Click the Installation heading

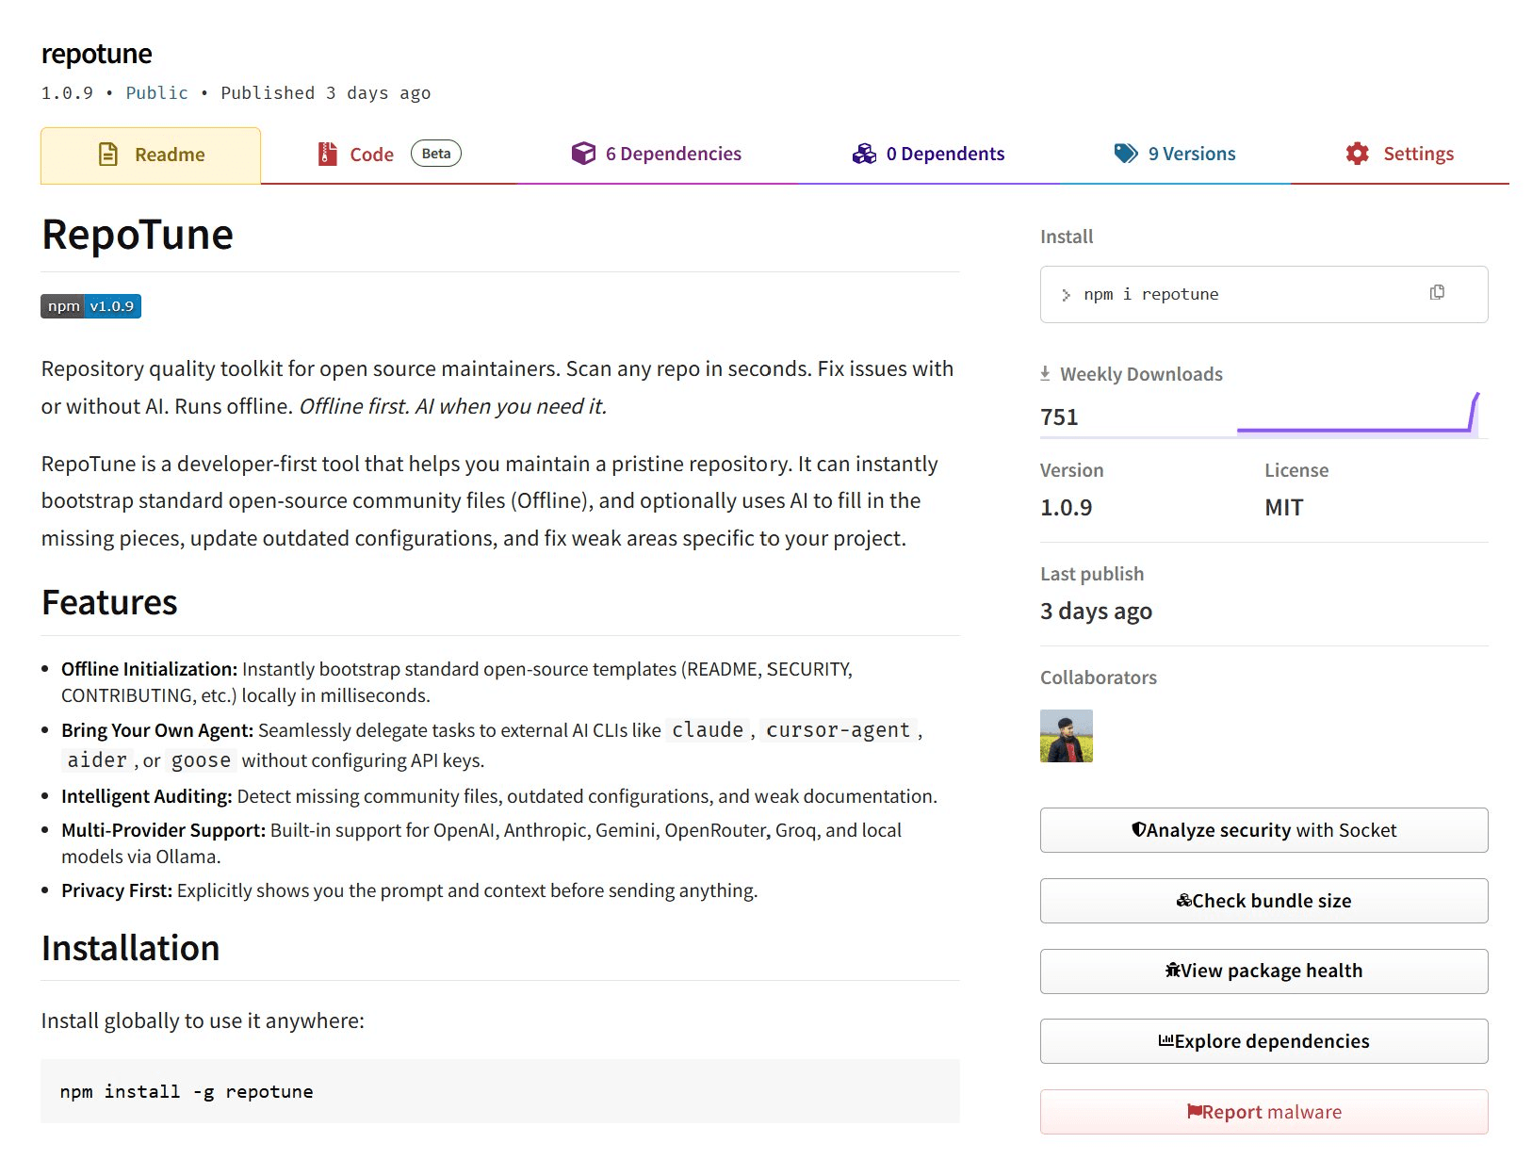[130, 948]
